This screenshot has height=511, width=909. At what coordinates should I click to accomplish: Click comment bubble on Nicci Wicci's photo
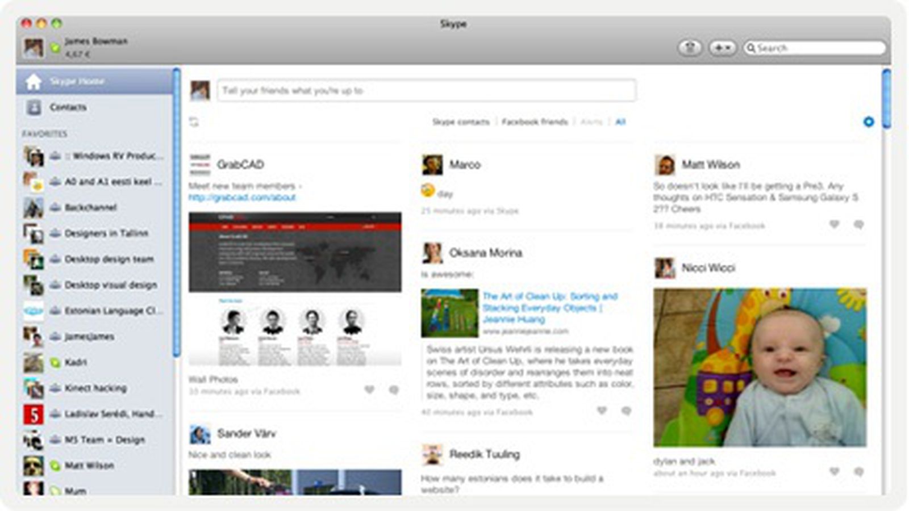[x=858, y=472]
